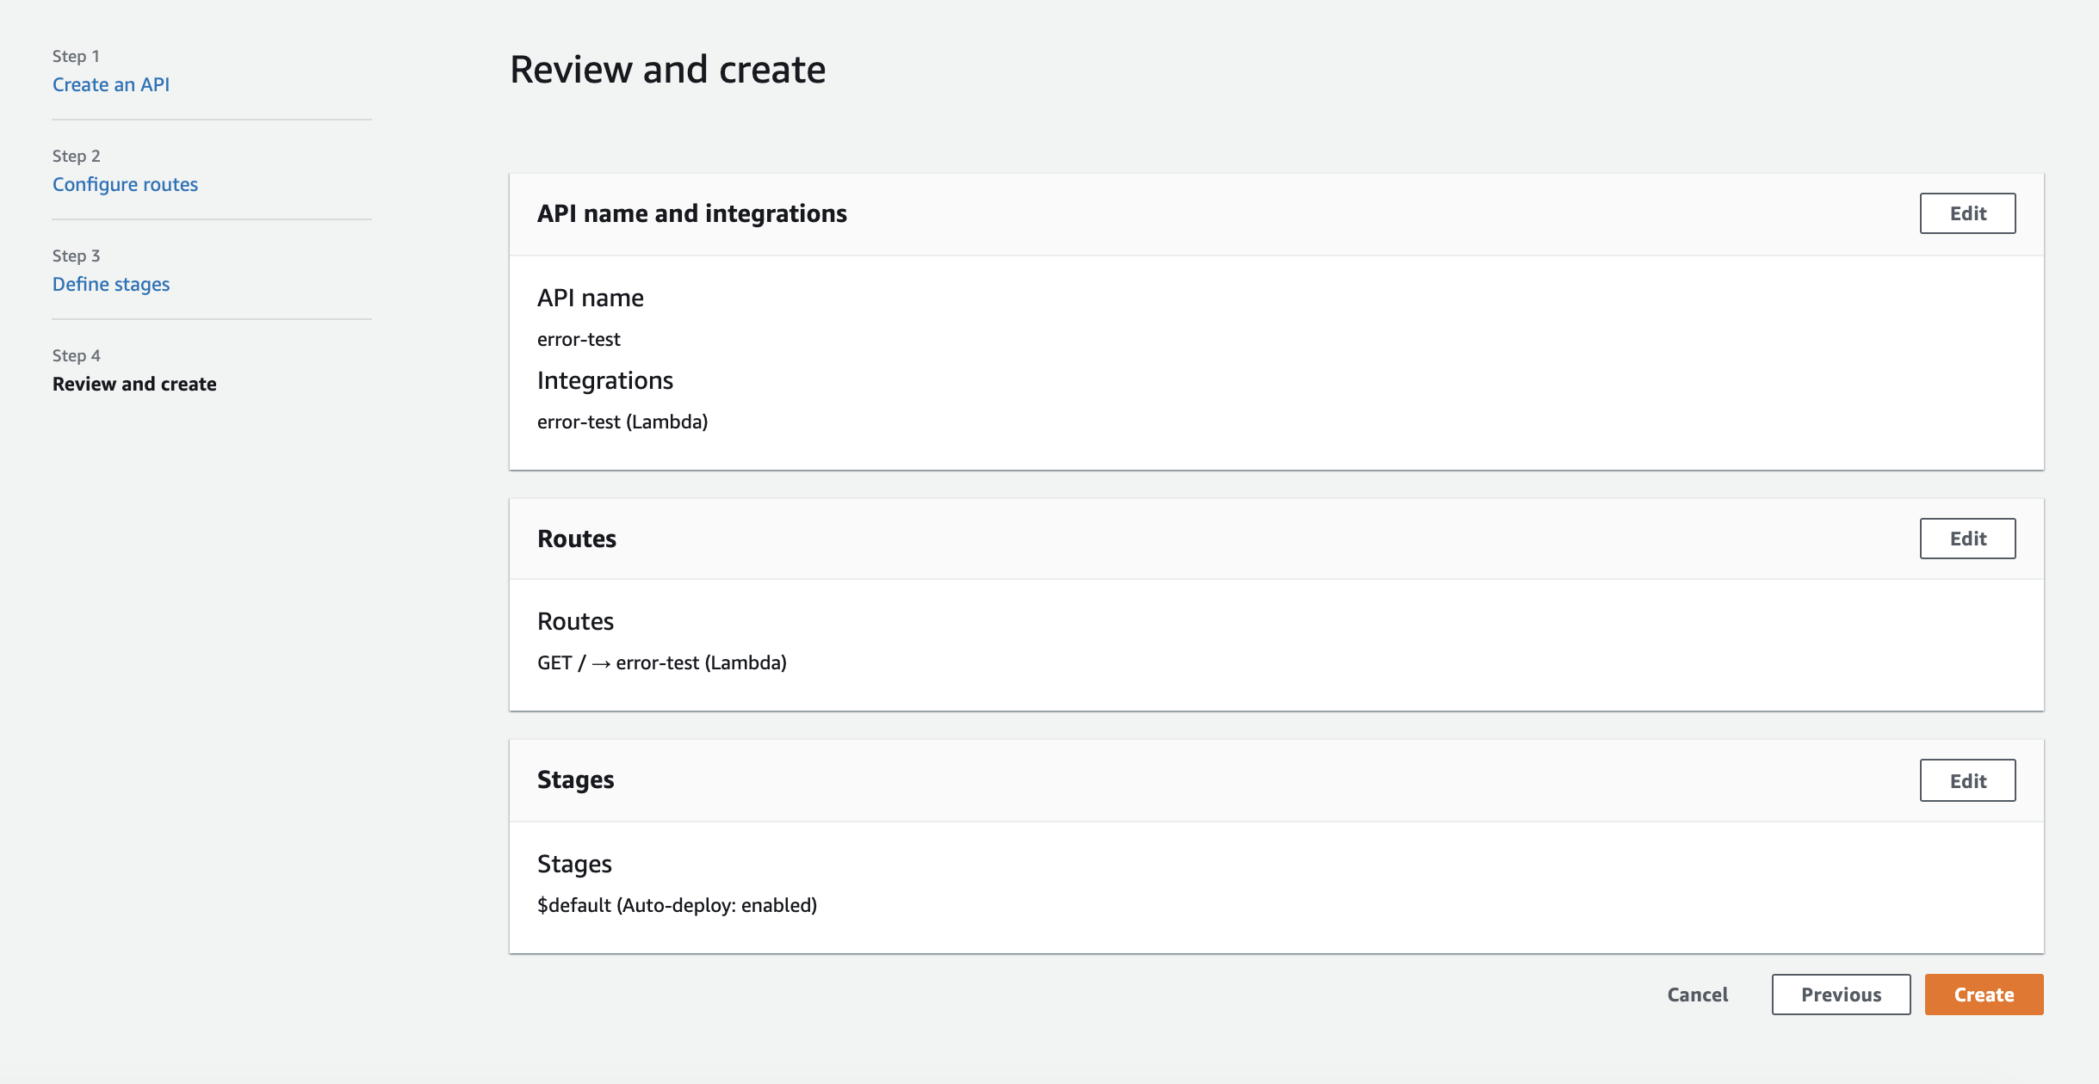The width and height of the screenshot is (2099, 1084).
Task: Click the API name label
Action: (591, 298)
